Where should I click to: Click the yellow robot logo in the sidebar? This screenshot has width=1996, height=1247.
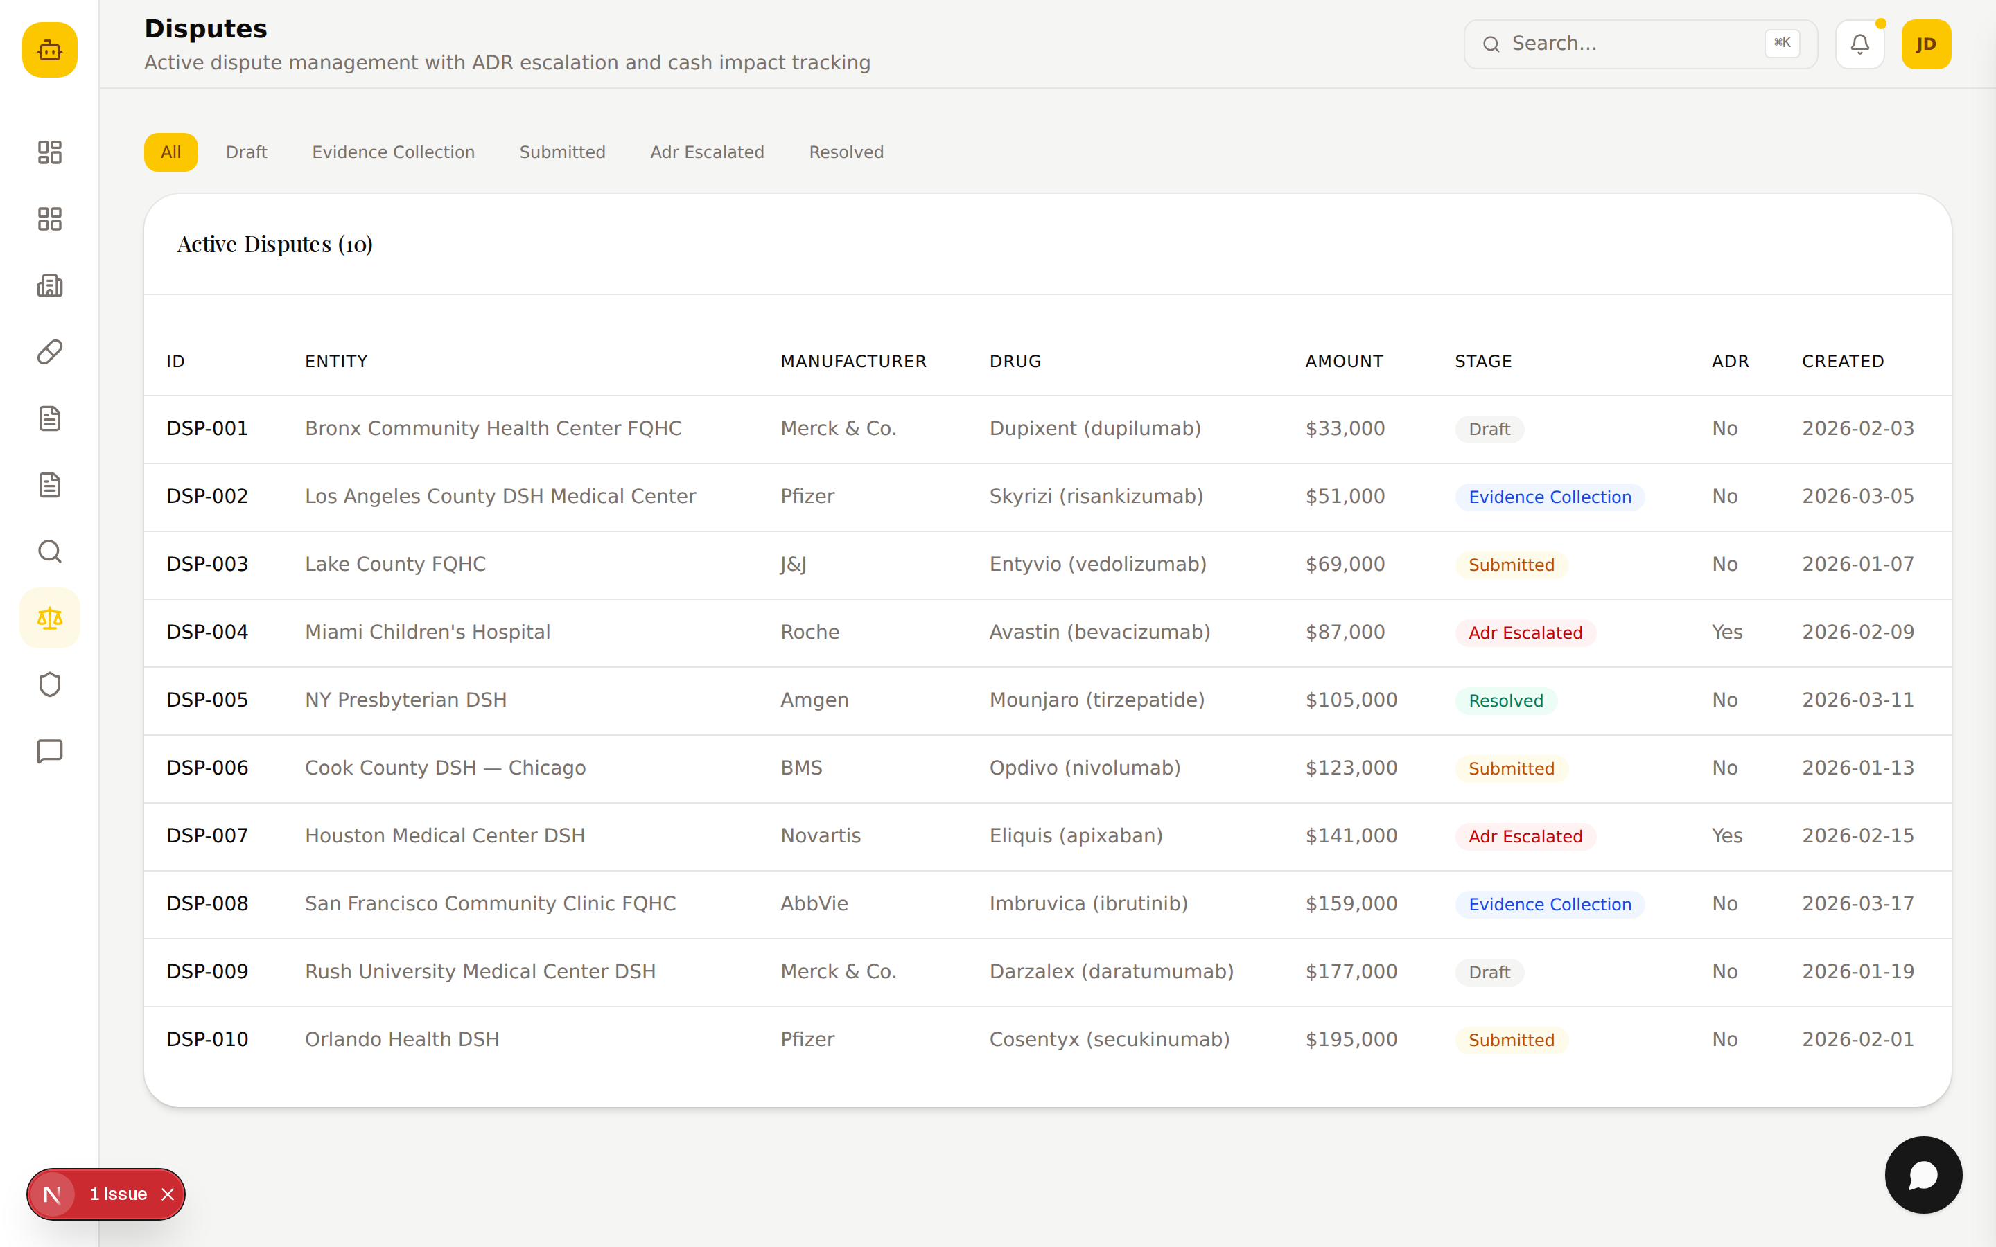pos(49,49)
